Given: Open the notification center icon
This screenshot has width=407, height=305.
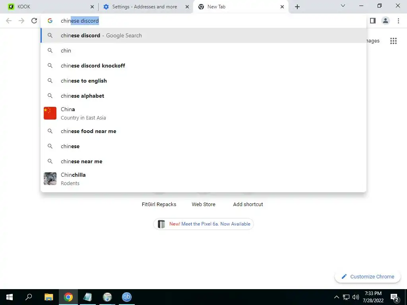Looking at the screenshot, I should click(395, 298).
